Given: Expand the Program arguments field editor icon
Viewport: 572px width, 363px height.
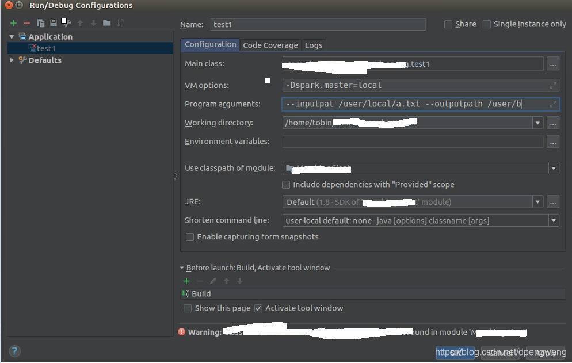Looking at the screenshot, I should tap(553, 104).
